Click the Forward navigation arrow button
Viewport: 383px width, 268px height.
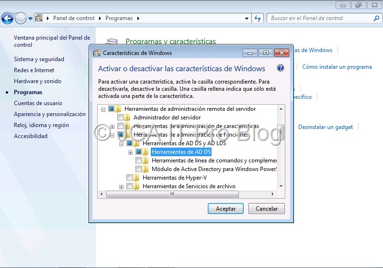pyautogui.click(x=21, y=19)
